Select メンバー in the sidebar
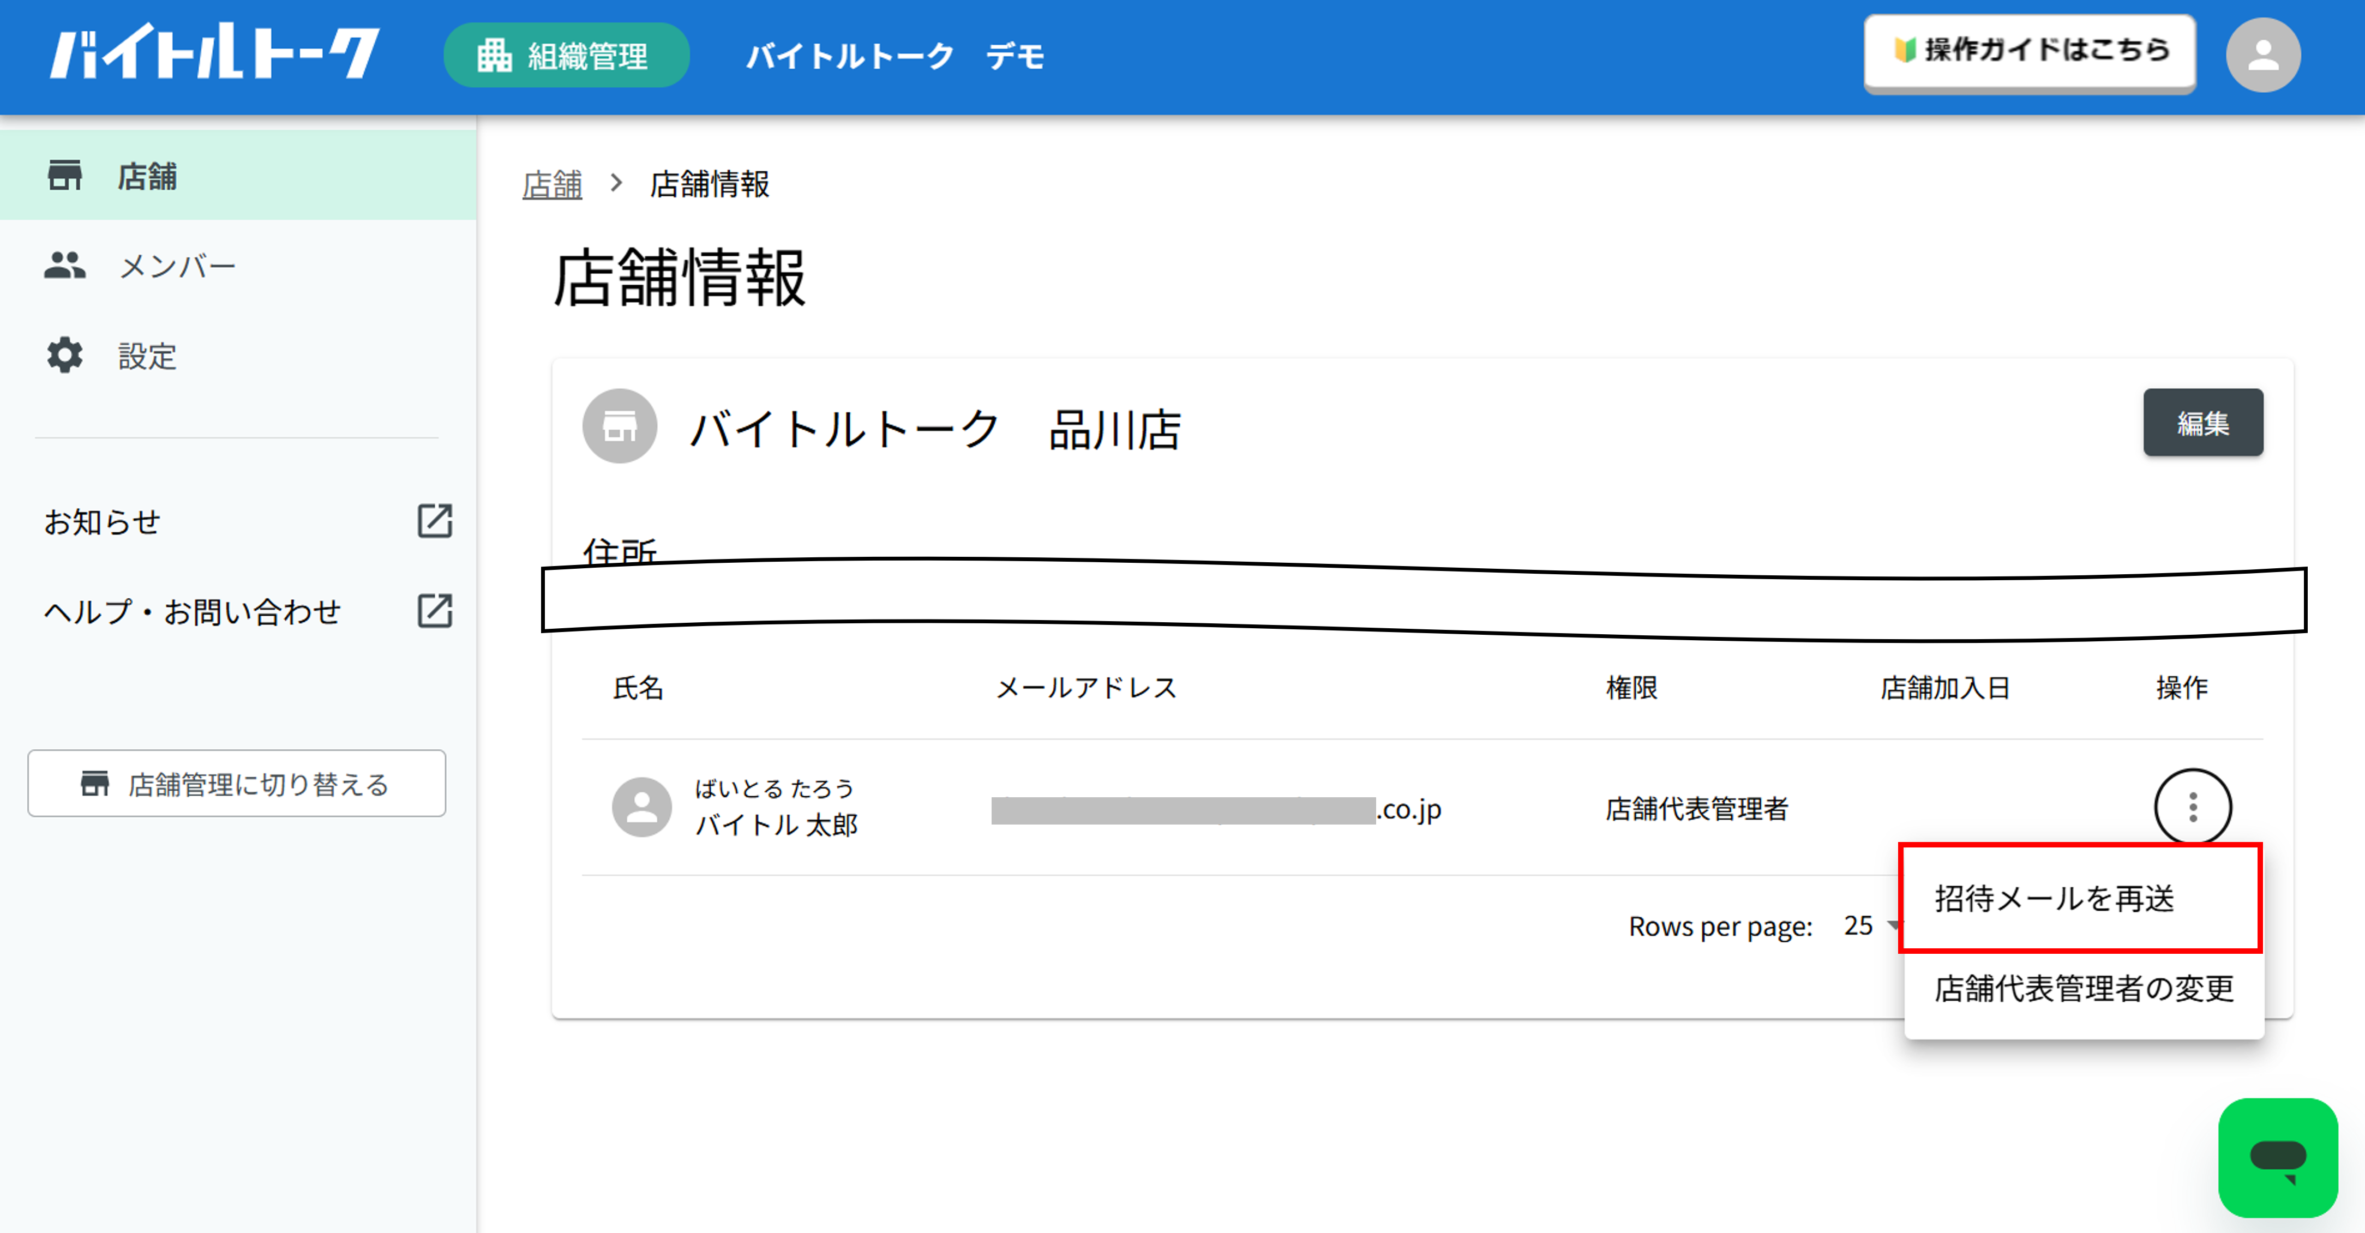The width and height of the screenshot is (2365, 1233). [238, 266]
